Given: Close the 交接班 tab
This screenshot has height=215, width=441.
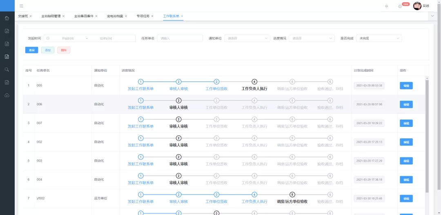Looking at the screenshot, I should tap(31, 16).
